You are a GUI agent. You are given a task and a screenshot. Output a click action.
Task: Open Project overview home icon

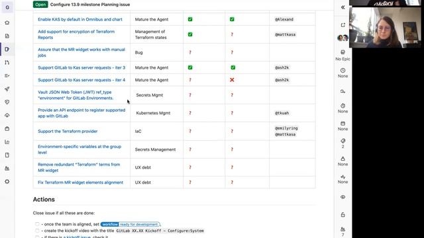pyautogui.click(x=7, y=22)
